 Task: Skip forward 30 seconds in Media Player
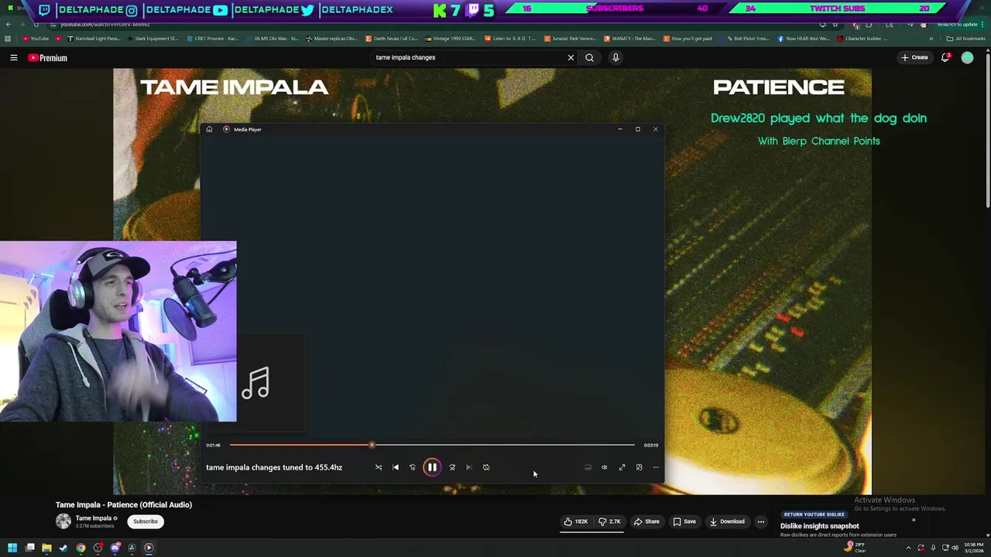click(x=452, y=467)
